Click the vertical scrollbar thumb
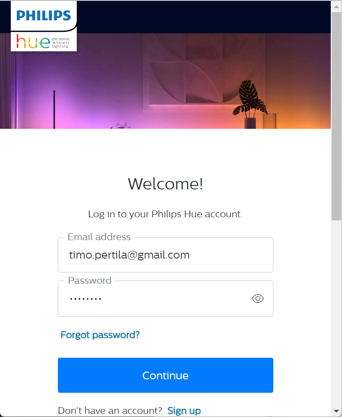Image resolution: width=342 pixels, height=417 pixels. 336,116
